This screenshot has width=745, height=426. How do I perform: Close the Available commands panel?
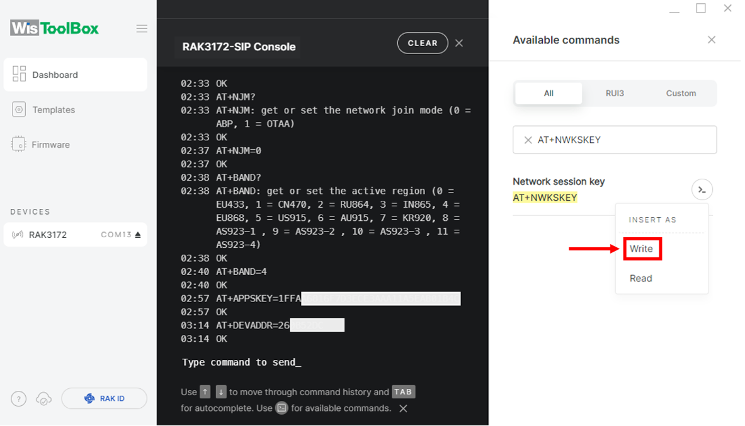pyautogui.click(x=711, y=40)
